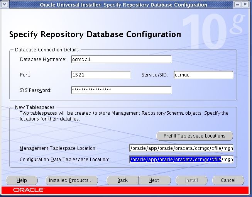This screenshot has width=252, height=197.
Task: Click the Database Hostname field
Action: click(x=121, y=59)
